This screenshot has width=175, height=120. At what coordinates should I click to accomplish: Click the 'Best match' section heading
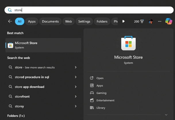15,33
